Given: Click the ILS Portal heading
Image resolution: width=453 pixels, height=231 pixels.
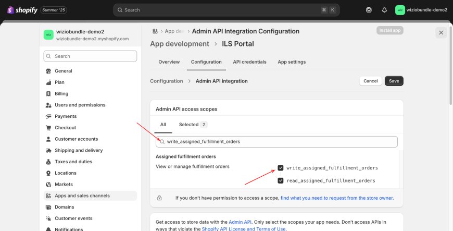Looking at the screenshot, I should point(238,44).
